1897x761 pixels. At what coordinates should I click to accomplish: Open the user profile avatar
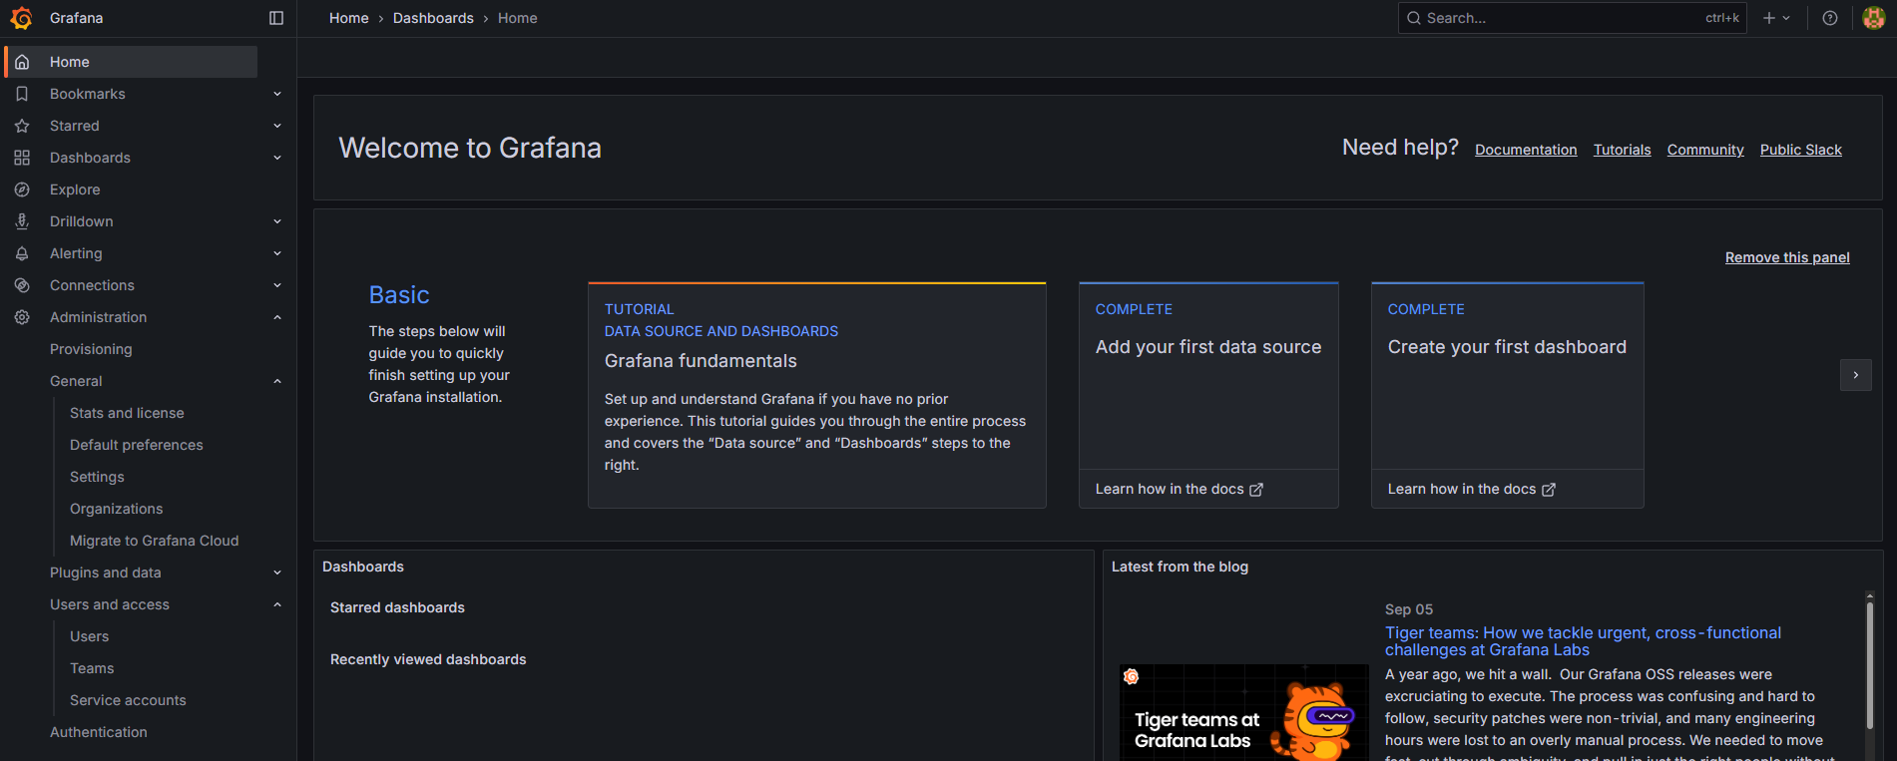pyautogui.click(x=1874, y=18)
